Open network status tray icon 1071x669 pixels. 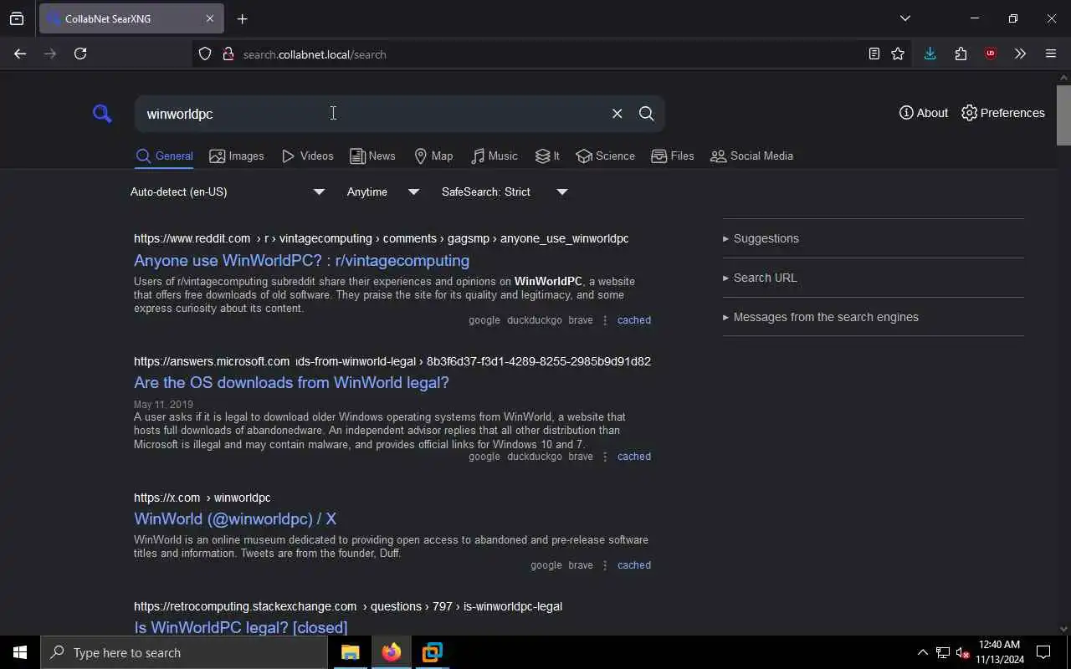943,652
